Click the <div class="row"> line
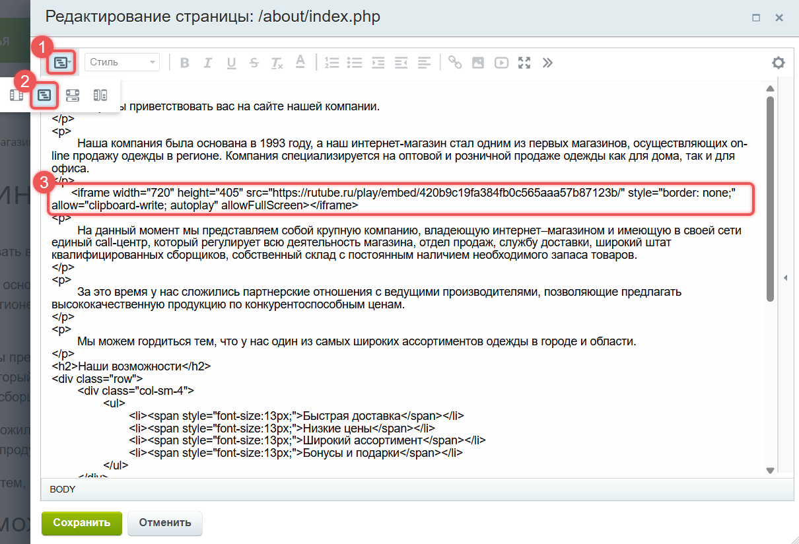 coord(97,378)
